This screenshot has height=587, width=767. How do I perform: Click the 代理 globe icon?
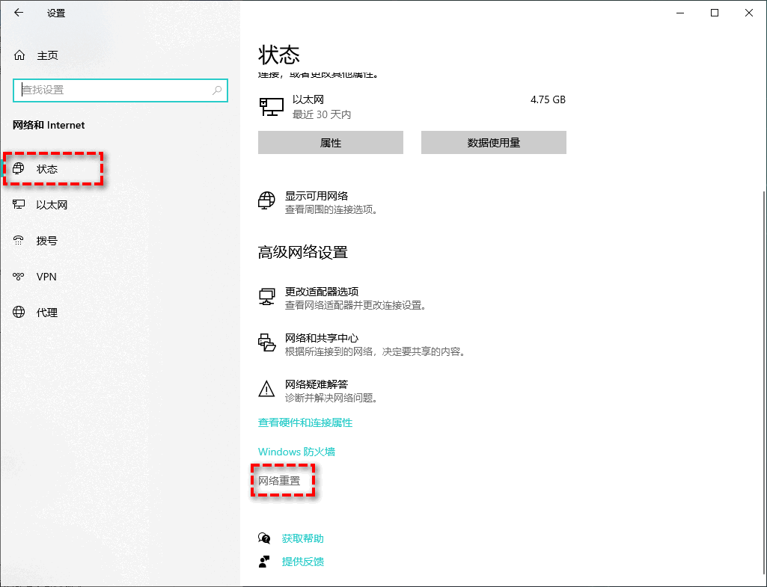point(19,312)
